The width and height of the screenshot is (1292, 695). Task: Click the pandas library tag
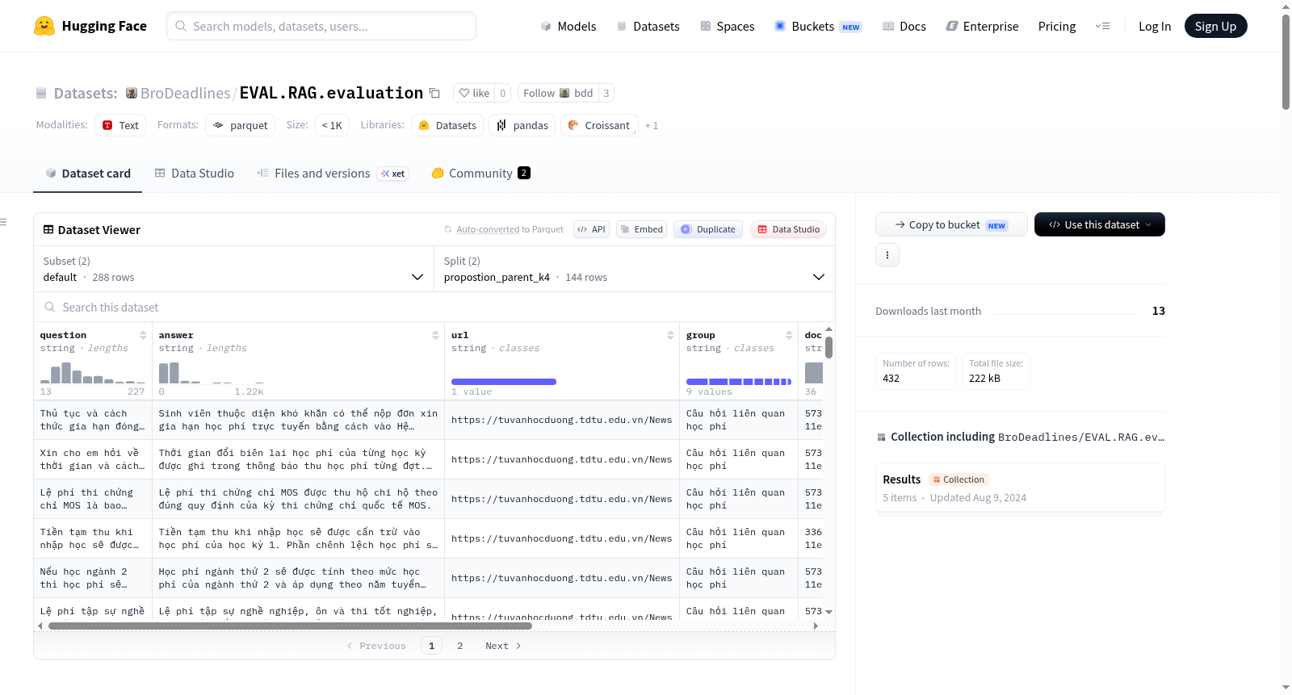click(x=522, y=125)
